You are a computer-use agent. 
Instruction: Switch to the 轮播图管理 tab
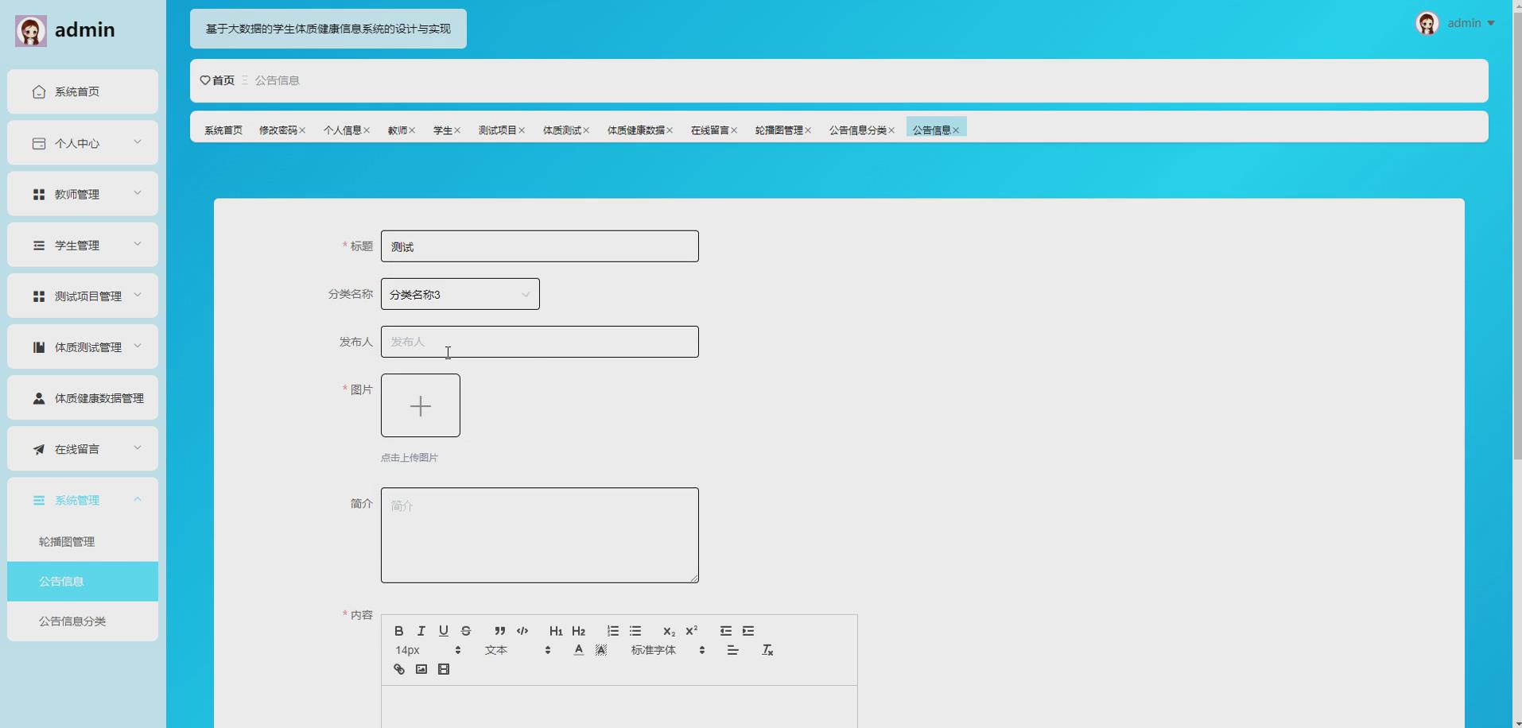click(779, 130)
